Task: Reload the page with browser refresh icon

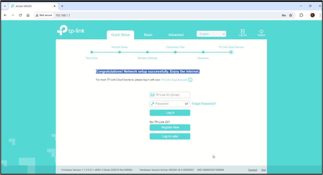Action: click(x=20, y=15)
